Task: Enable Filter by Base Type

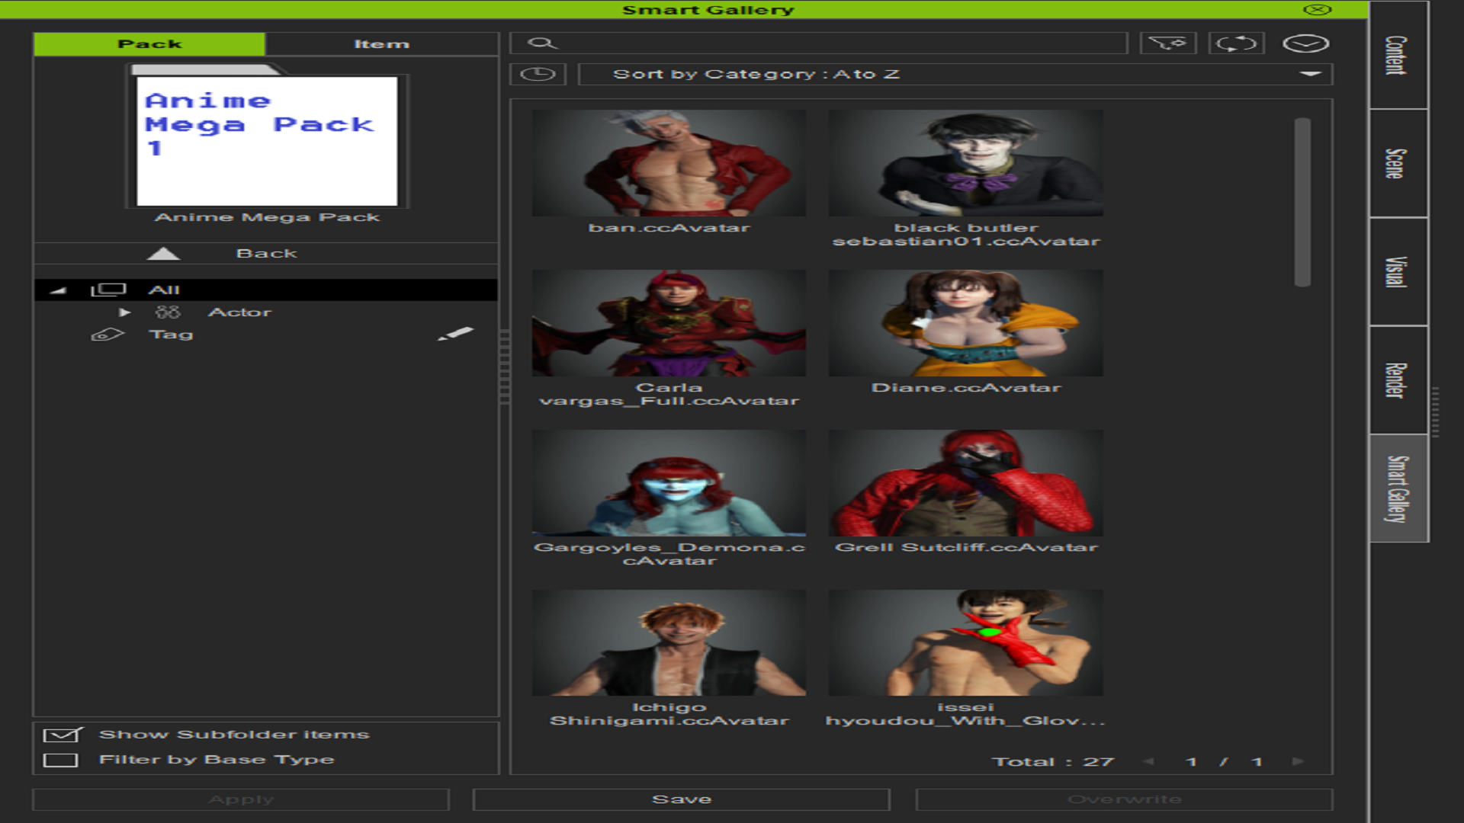Action: pos(61,760)
